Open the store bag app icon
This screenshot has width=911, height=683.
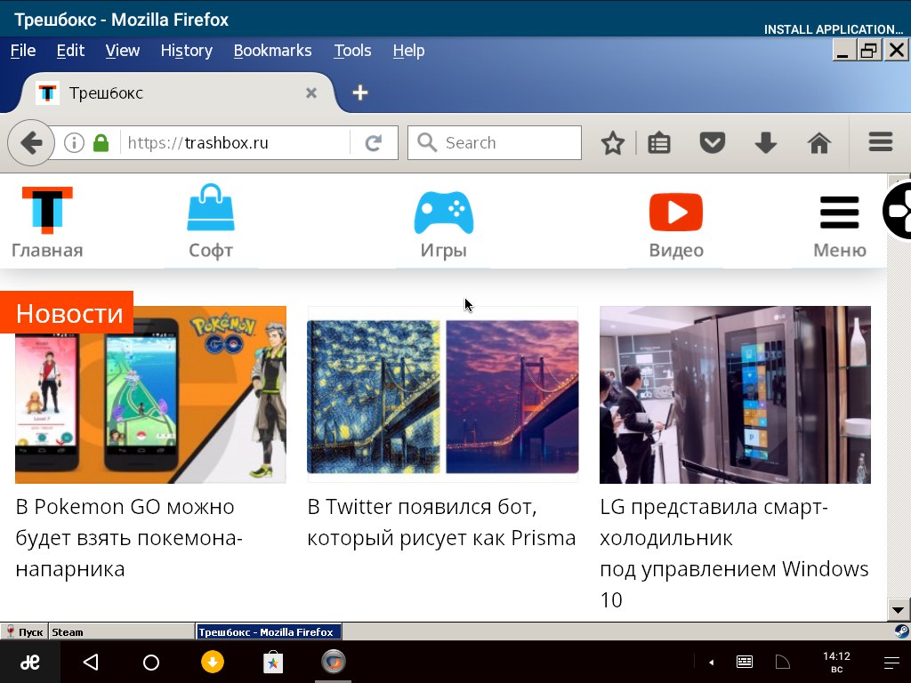click(272, 662)
